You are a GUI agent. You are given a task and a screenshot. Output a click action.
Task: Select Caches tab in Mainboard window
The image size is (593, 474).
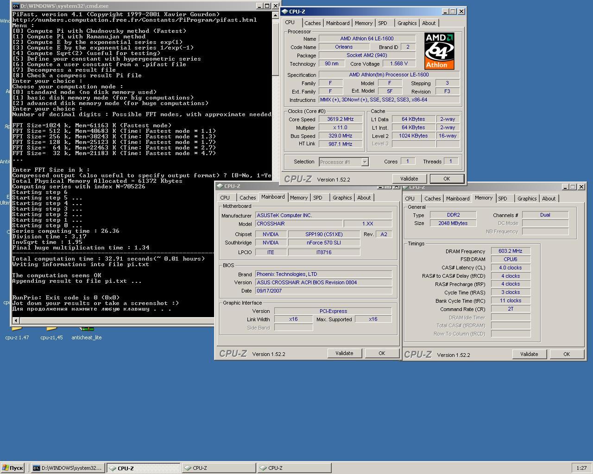(x=247, y=198)
